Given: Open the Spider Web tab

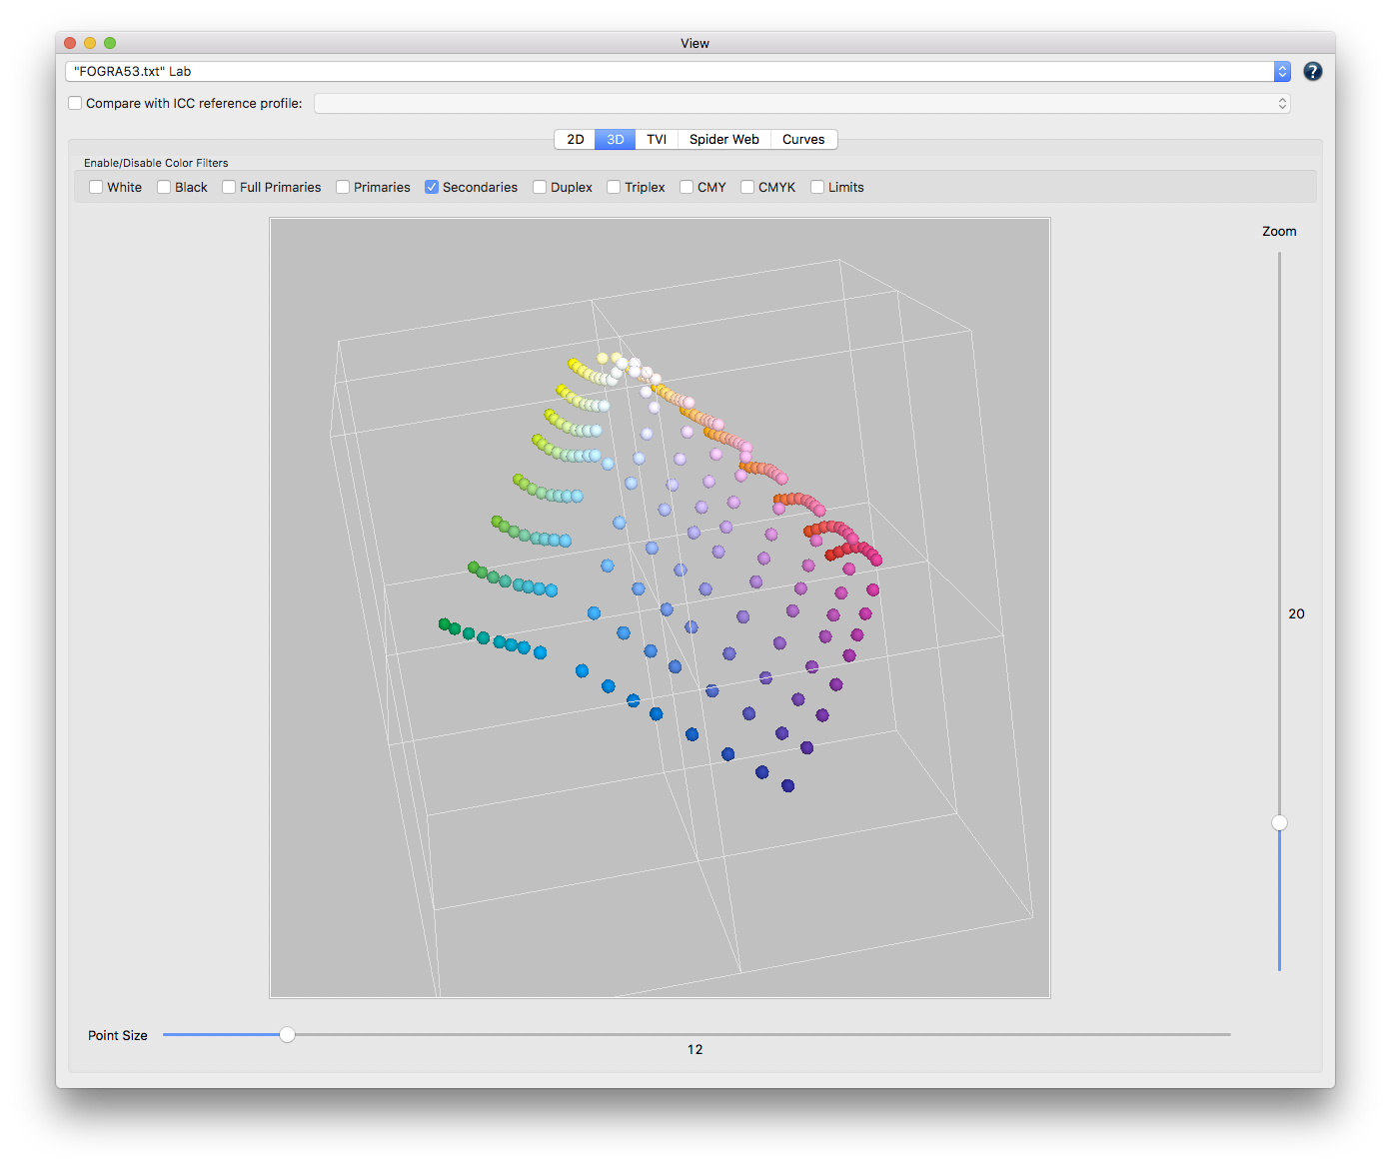Looking at the screenshot, I should click(x=723, y=140).
